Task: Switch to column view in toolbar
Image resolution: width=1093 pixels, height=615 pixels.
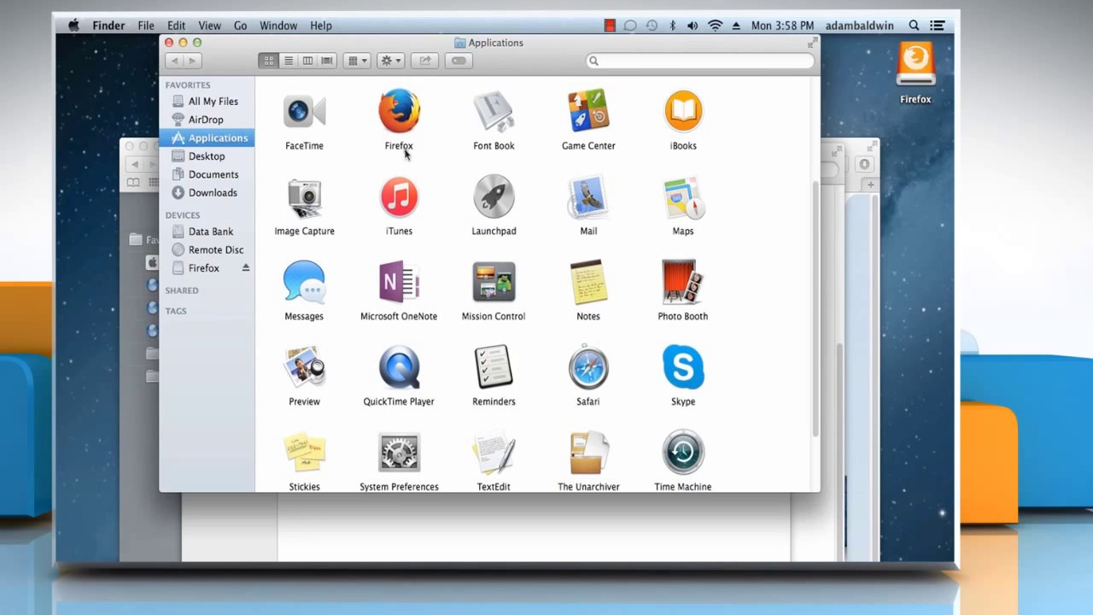Action: click(x=307, y=61)
